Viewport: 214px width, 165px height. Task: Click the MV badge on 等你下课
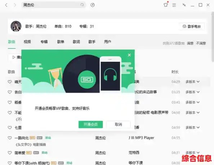pyautogui.click(x=61, y=163)
